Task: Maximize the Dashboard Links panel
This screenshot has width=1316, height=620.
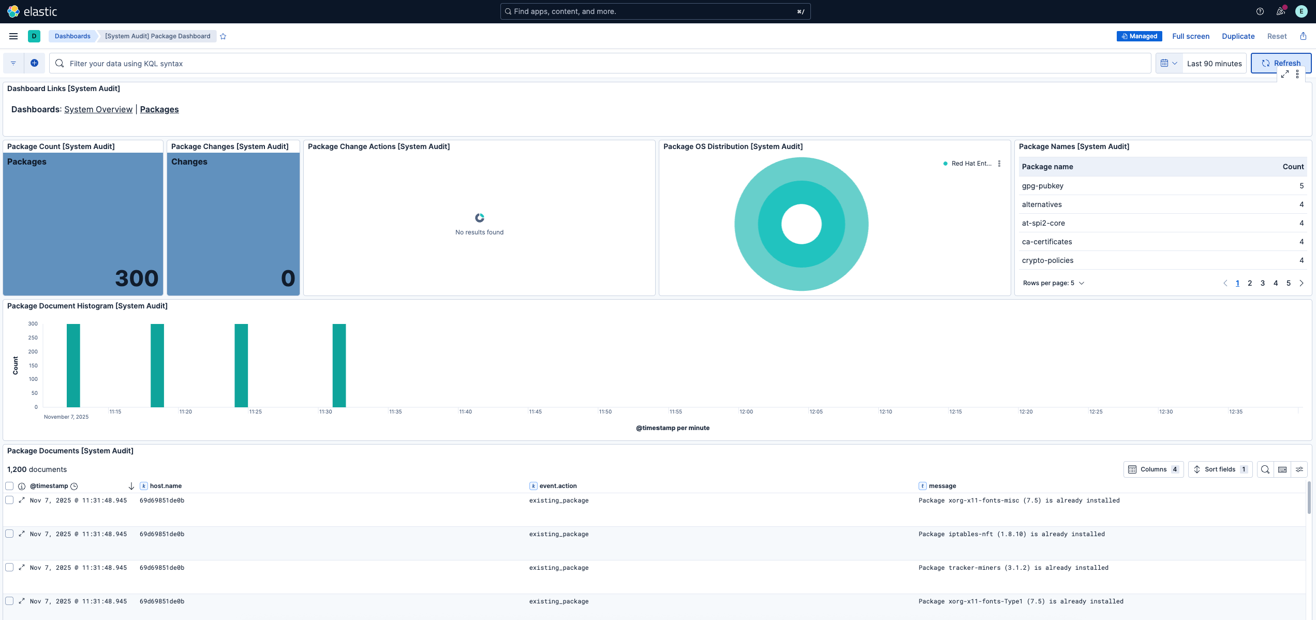Action: pos(1285,75)
